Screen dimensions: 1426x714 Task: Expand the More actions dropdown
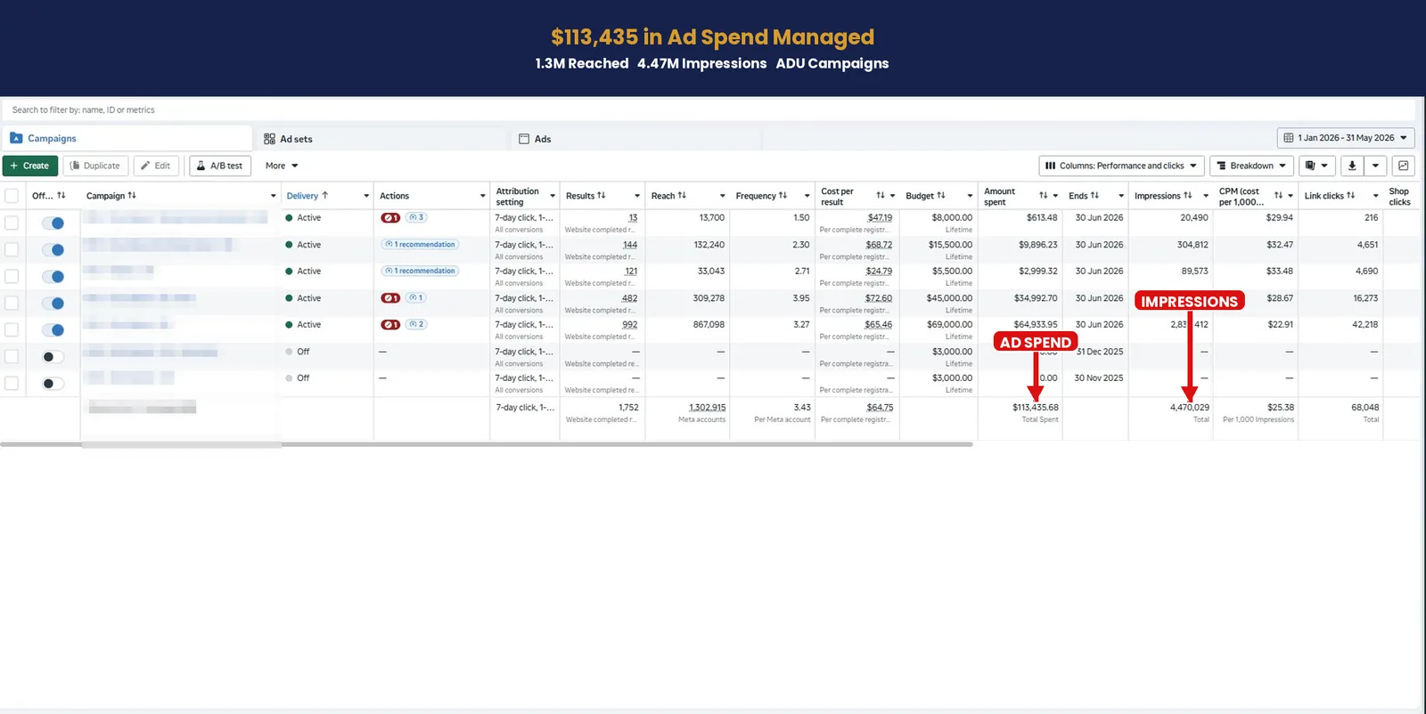(282, 166)
